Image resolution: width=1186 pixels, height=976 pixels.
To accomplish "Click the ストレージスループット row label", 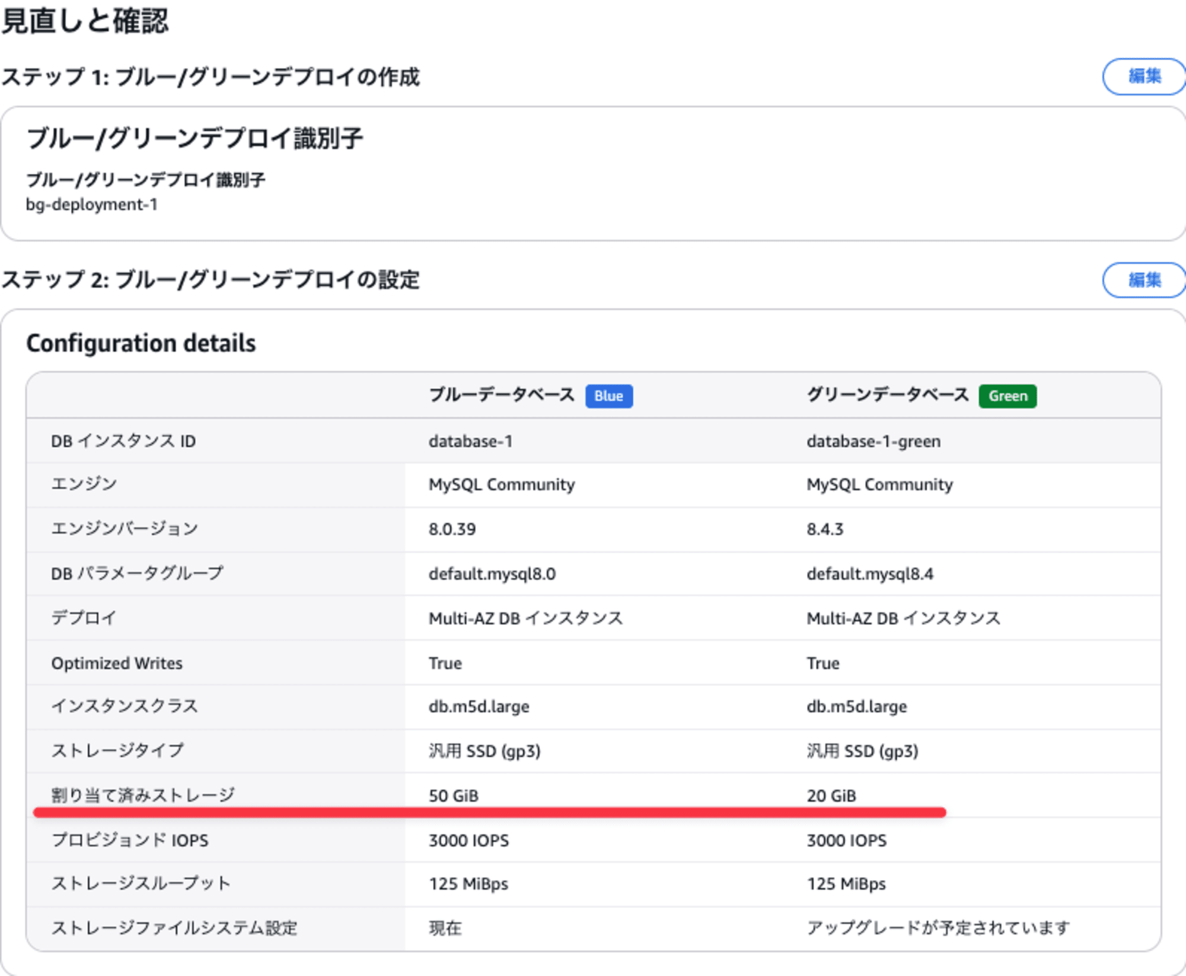I will 141,883.
